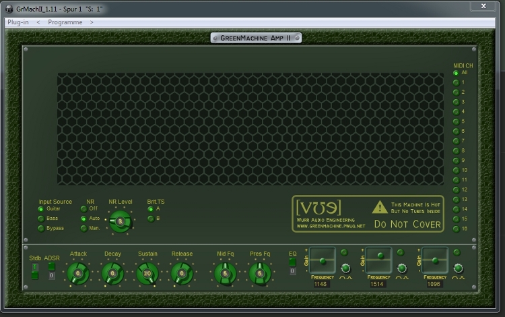Click the Release knob
Viewport: 505px width, 317px height.
[181, 273]
